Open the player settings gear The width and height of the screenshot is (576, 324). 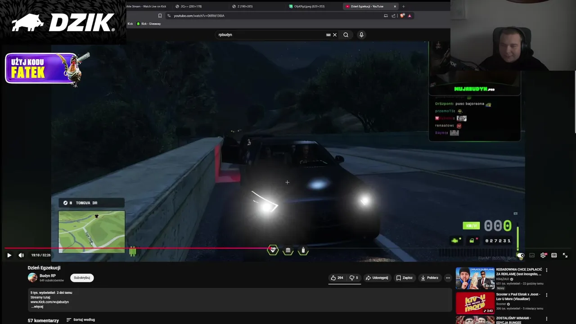(x=543, y=255)
